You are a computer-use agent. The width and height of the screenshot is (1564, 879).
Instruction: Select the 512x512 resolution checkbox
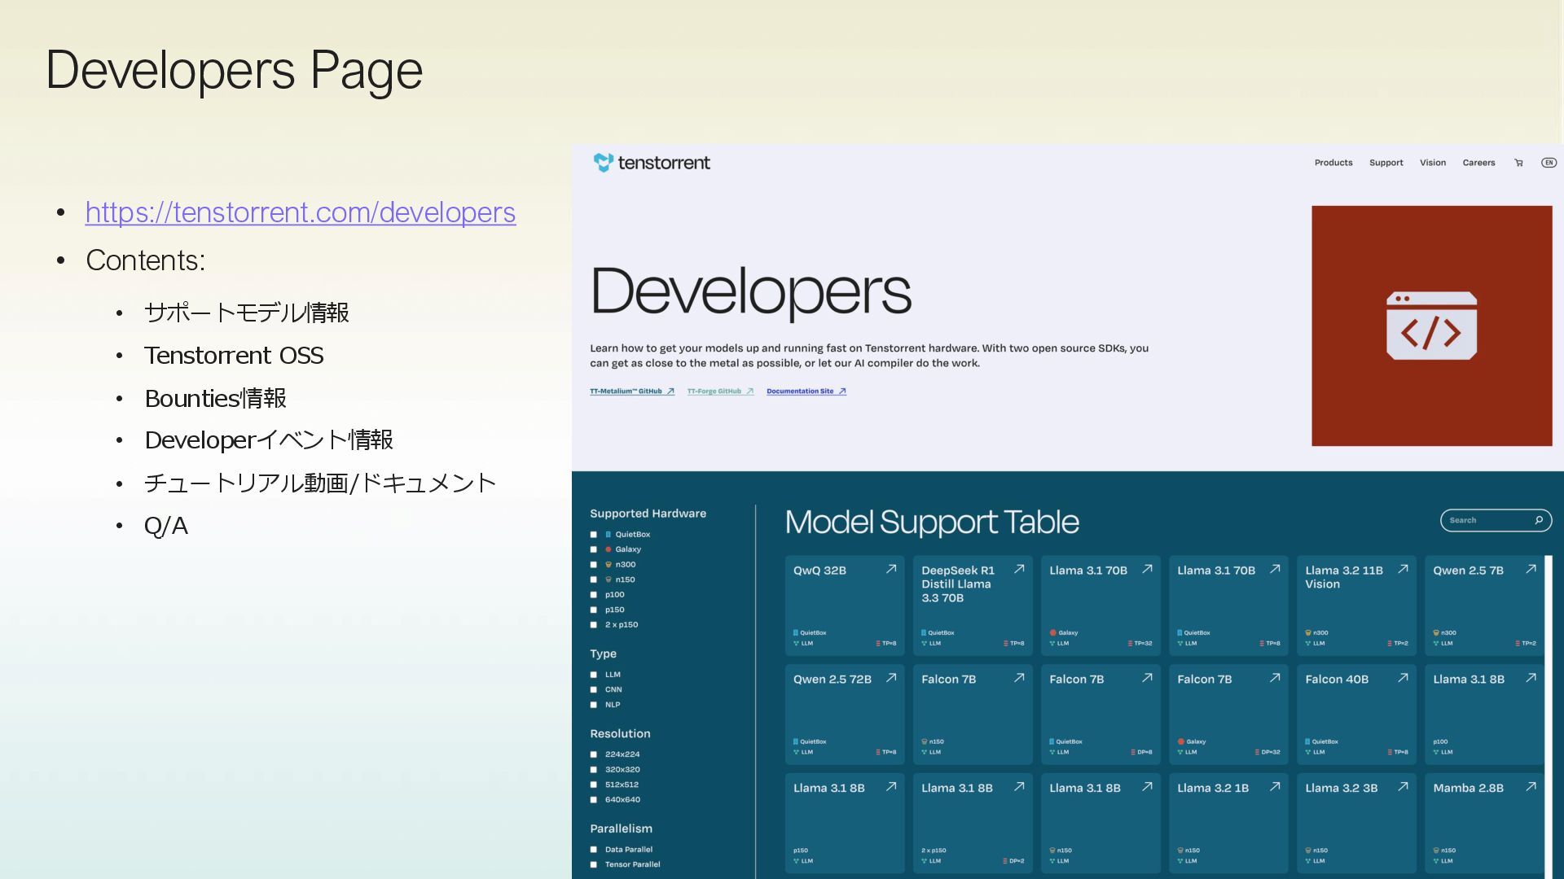[x=594, y=785]
